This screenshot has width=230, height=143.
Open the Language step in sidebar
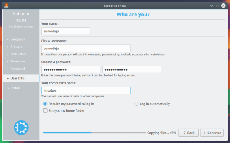tap(18, 39)
